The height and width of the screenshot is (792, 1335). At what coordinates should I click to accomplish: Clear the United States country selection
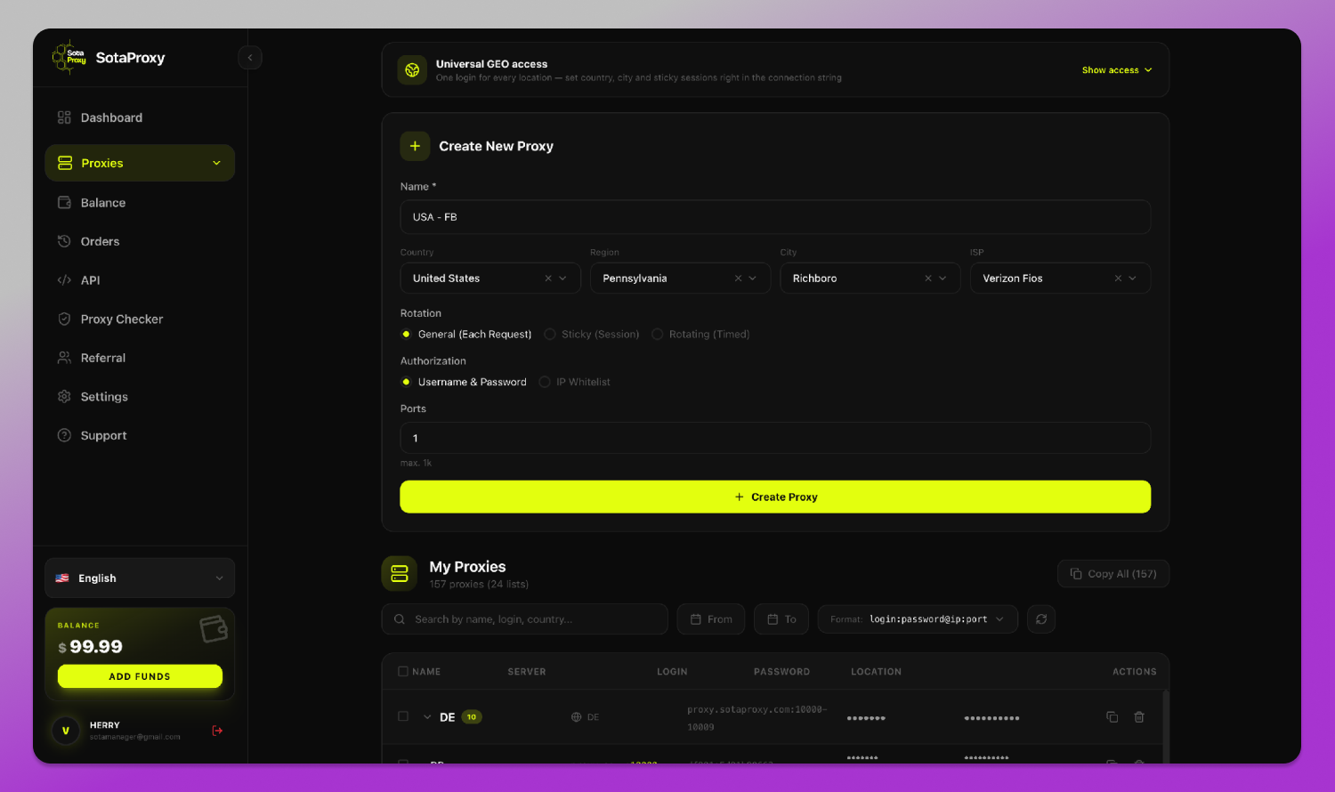pyautogui.click(x=548, y=279)
